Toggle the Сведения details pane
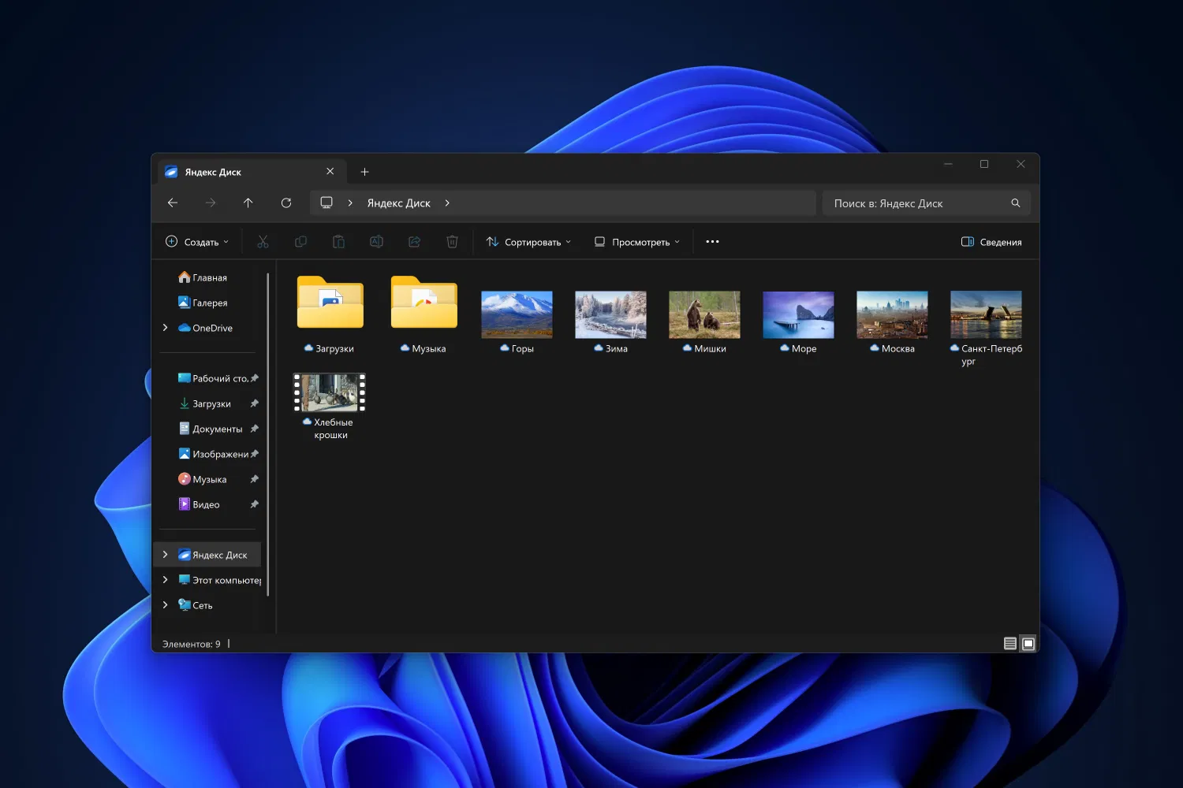Image resolution: width=1183 pixels, height=788 pixels. pyautogui.click(x=991, y=242)
